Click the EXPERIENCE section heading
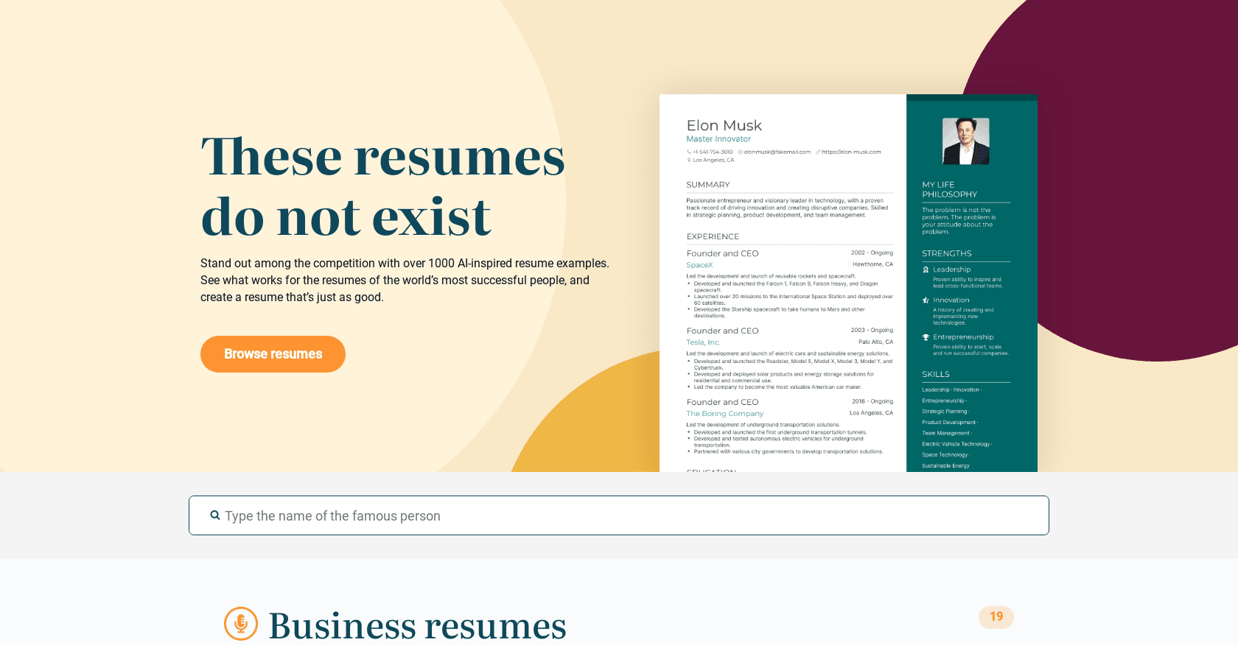The image size is (1238, 645). pos(713,236)
